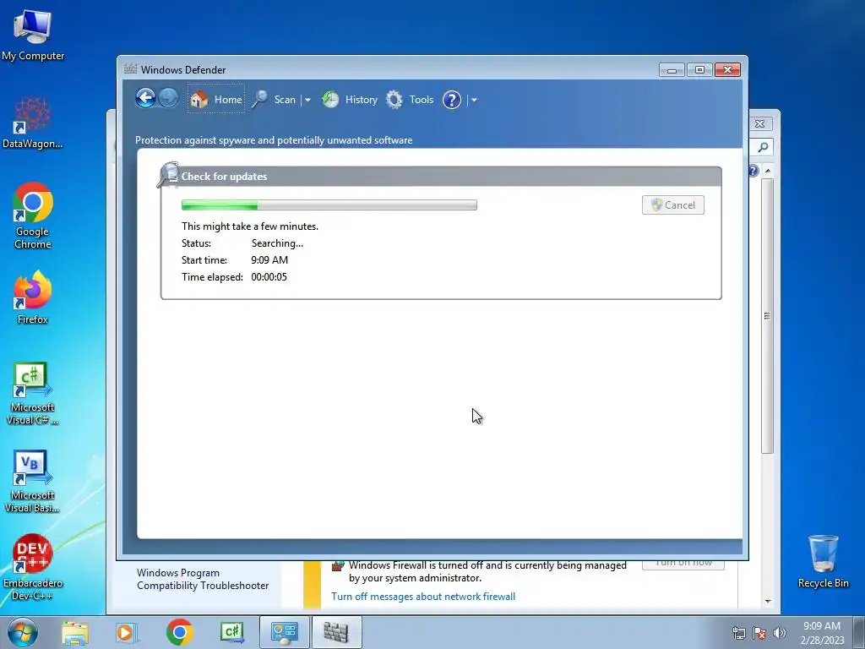Select the Recycle Bin desktop icon

(x=823, y=562)
